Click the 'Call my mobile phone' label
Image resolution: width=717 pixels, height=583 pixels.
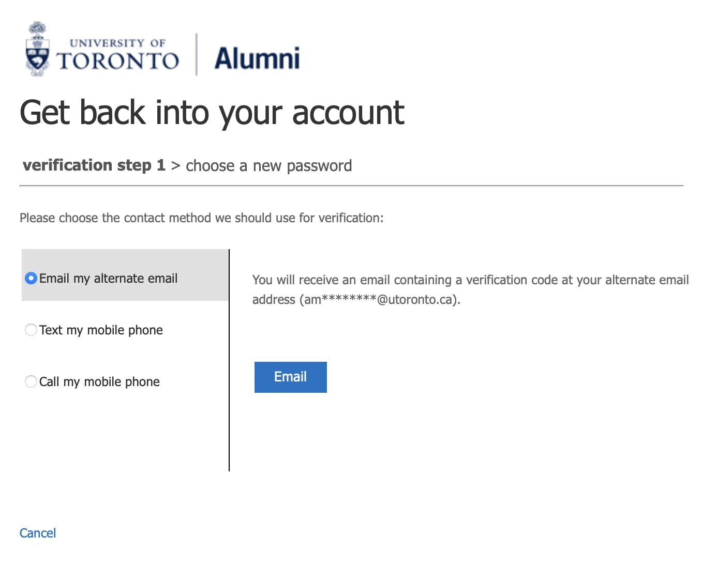[x=99, y=381]
